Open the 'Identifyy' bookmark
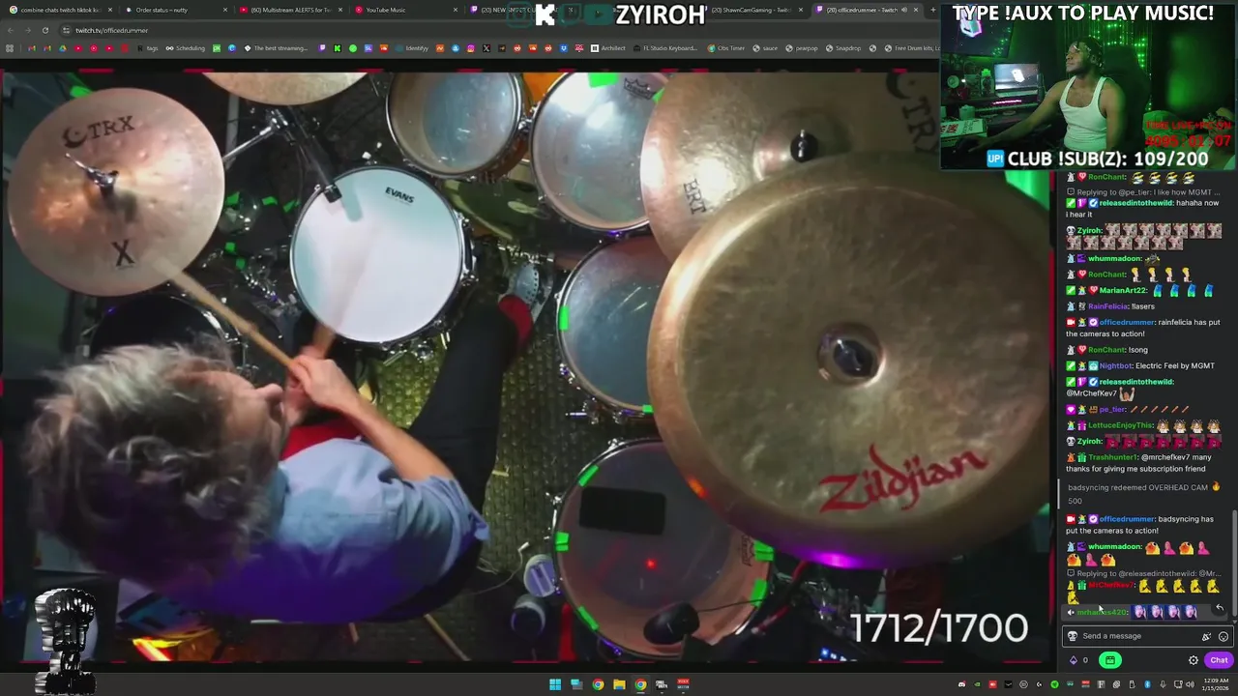Image resolution: width=1238 pixels, height=696 pixels. pos(412,48)
